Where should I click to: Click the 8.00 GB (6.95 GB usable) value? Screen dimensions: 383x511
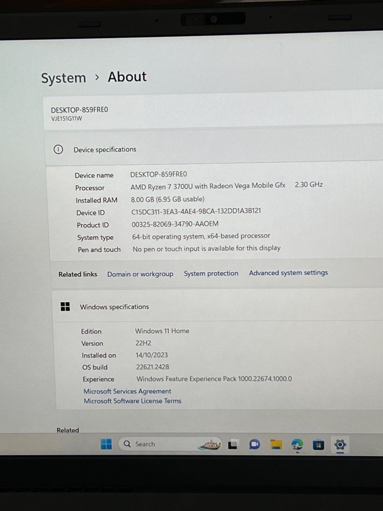tap(168, 199)
